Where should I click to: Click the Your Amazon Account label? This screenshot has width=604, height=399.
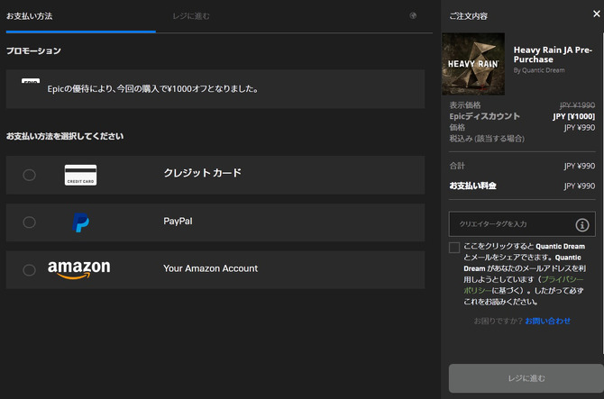(210, 268)
